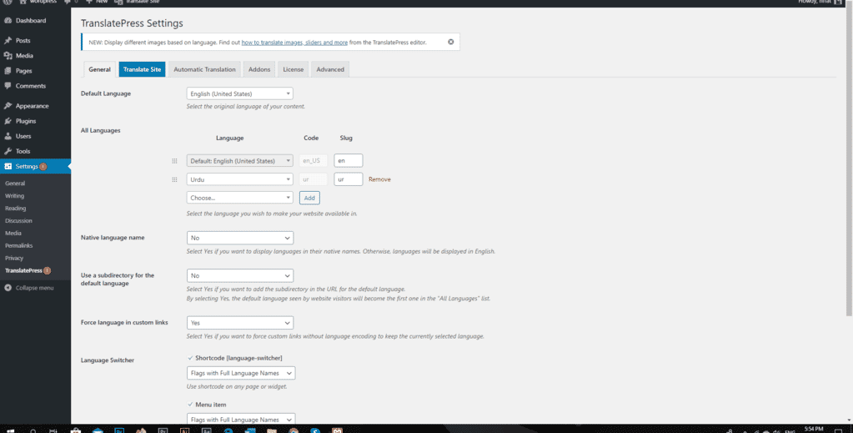Open Dashboard via its gauge icon
The image size is (853, 433).
click(8, 21)
